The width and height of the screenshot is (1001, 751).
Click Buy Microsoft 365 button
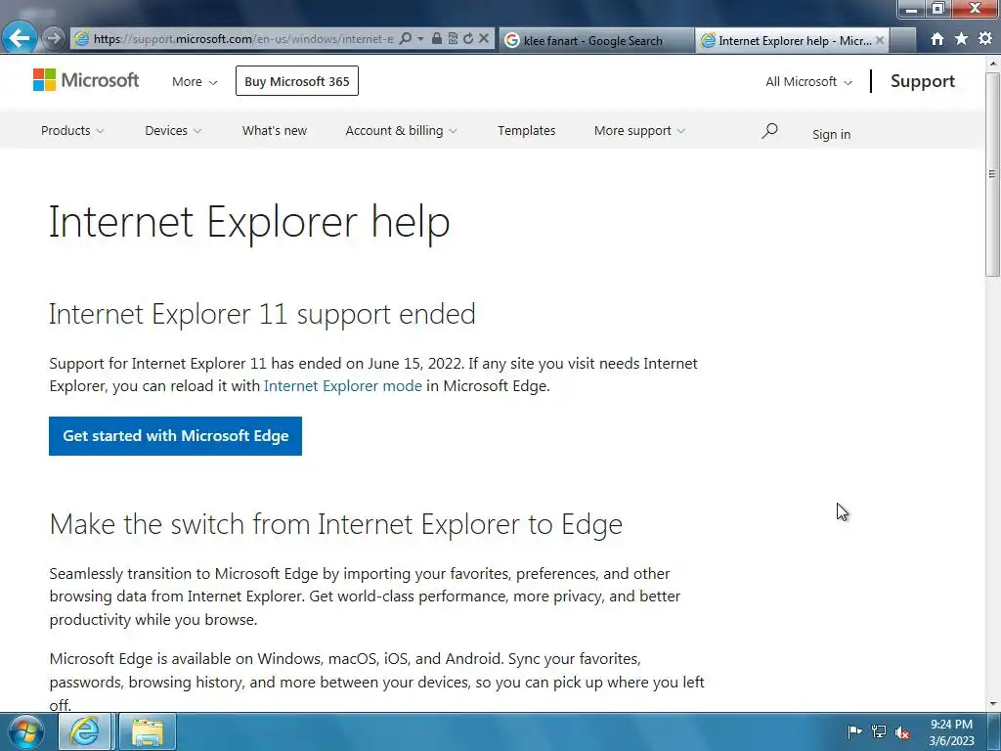pyautogui.click(x=297, y=81)
